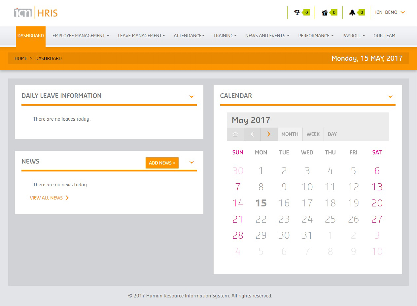417x306 pixels.
Task: Collapse the News panel
Action: 191,162
